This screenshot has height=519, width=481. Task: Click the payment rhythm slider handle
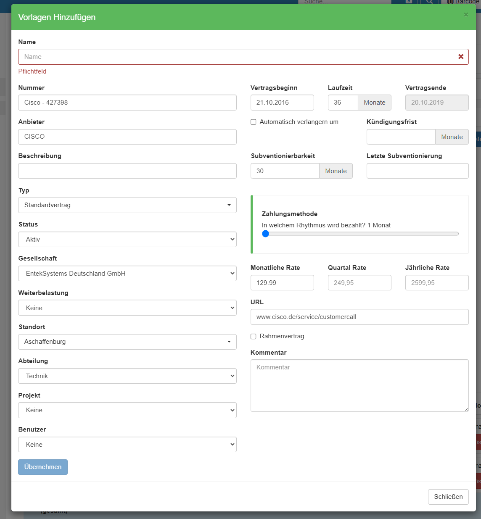click(x=265, y=234)
